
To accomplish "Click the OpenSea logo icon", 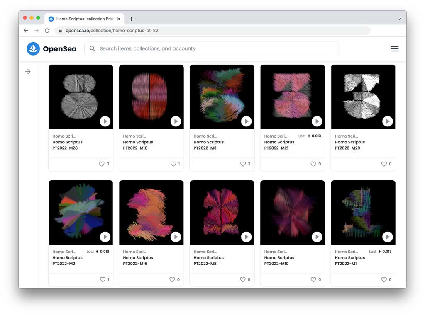I will coord(33,49).
